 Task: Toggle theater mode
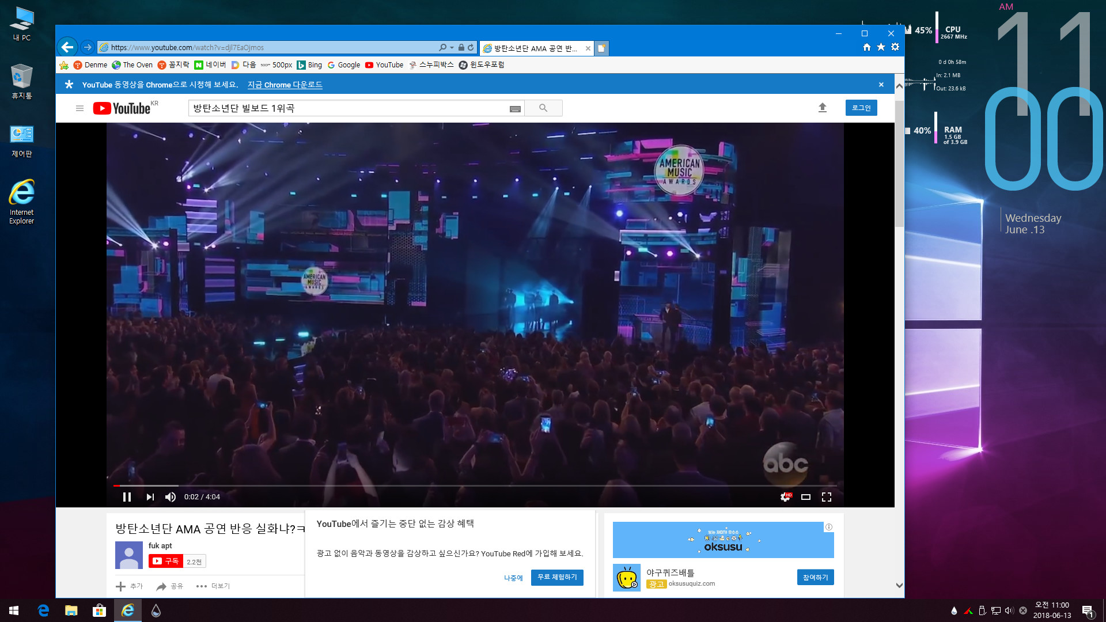[806, 497]
